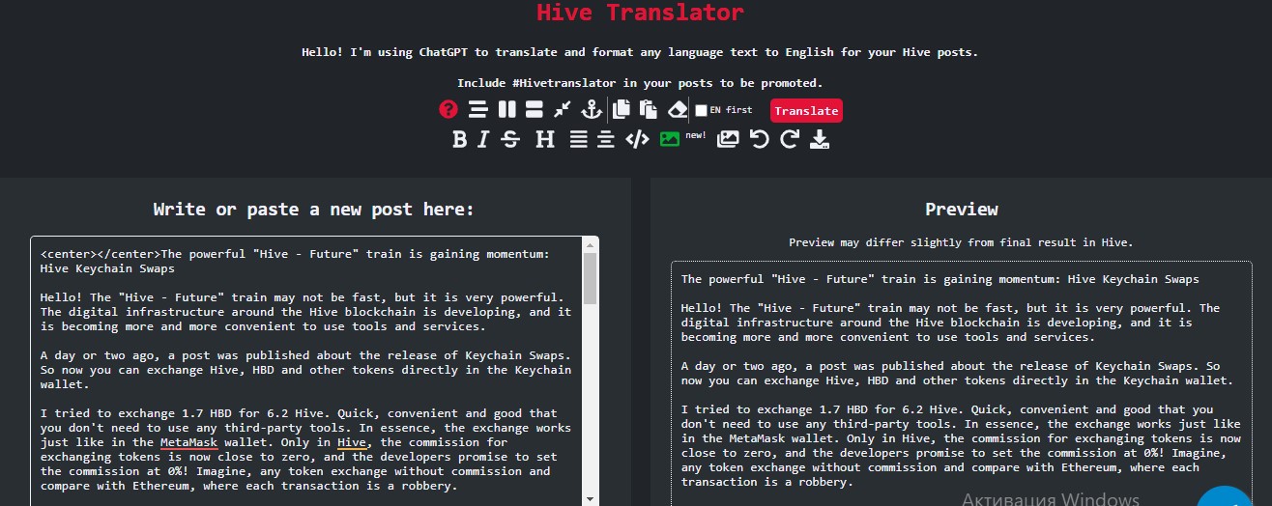Click the anchor icon
The width and height of the screenshot is (1272, 506).
pyautogui.click(x=591, y=109)
